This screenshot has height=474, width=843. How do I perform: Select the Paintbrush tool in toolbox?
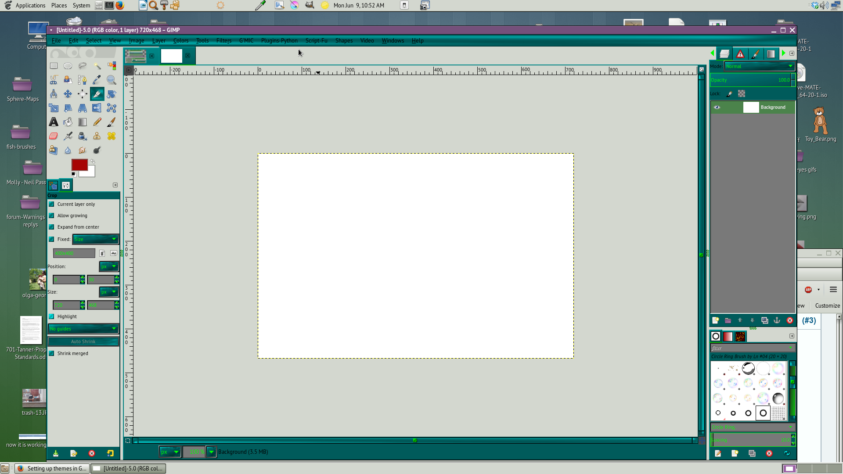pos(112,122)
